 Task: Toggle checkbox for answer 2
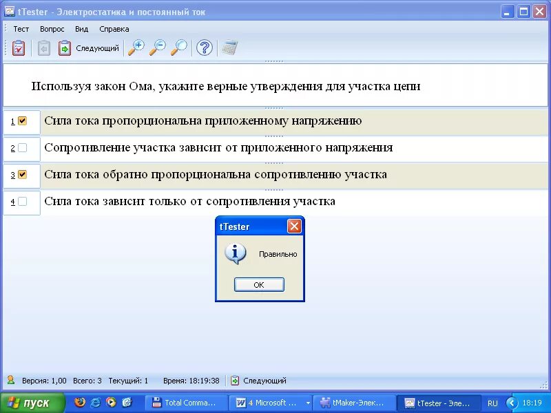coord(22,148)
